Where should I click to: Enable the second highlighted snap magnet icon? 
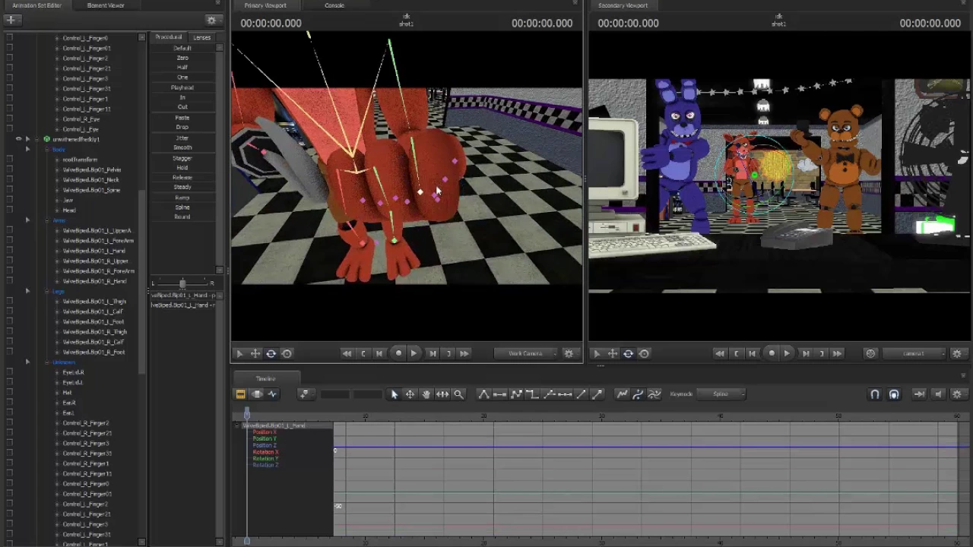click(894, 394)
